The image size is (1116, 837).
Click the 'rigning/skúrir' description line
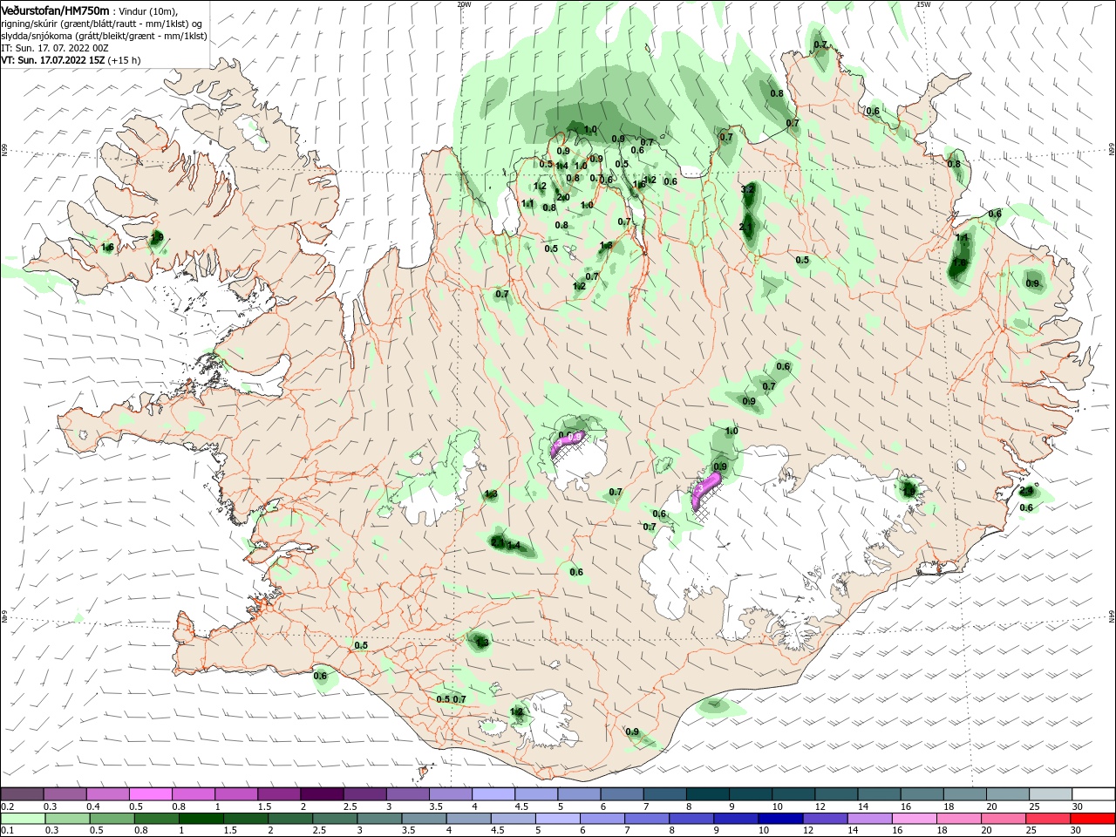102,24
